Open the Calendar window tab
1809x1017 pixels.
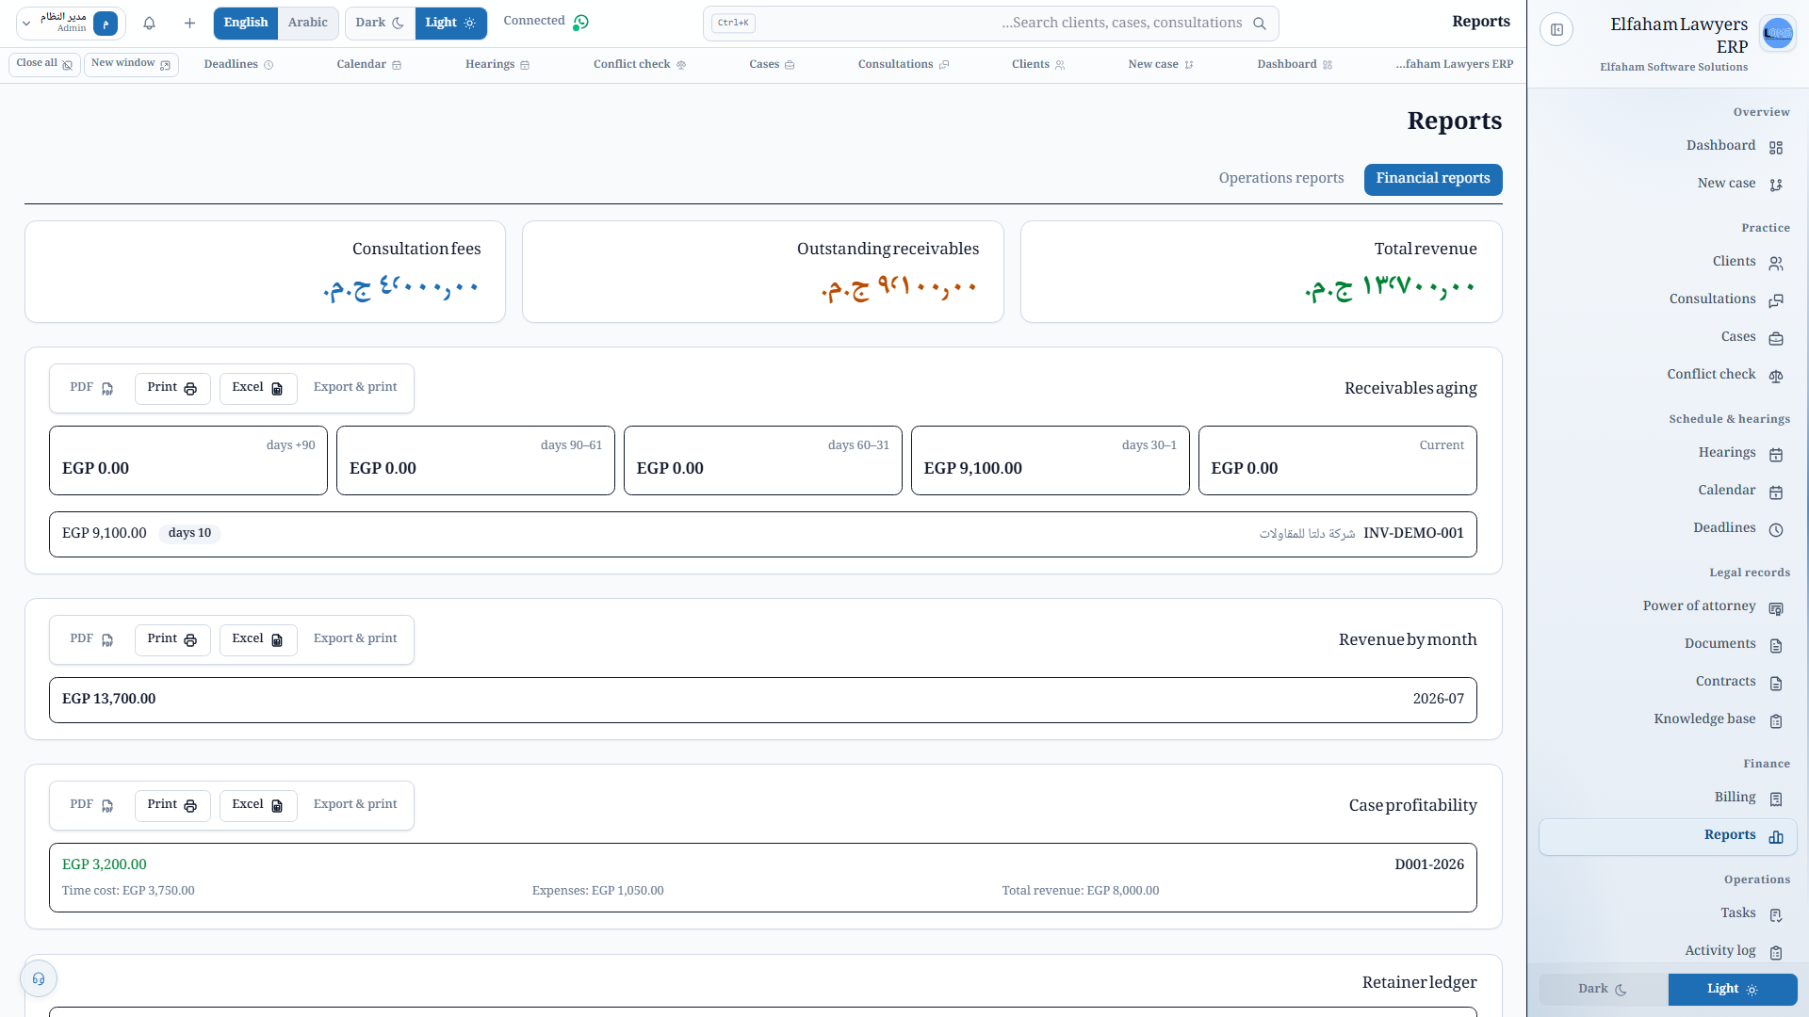click(x=369, y=65)
